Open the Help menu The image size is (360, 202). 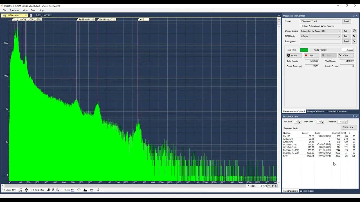point(41,10)
